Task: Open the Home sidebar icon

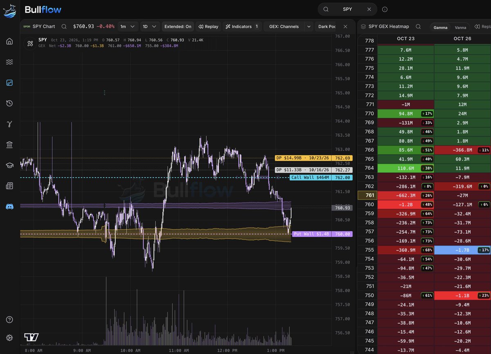Action: click(x=9, y=41)
